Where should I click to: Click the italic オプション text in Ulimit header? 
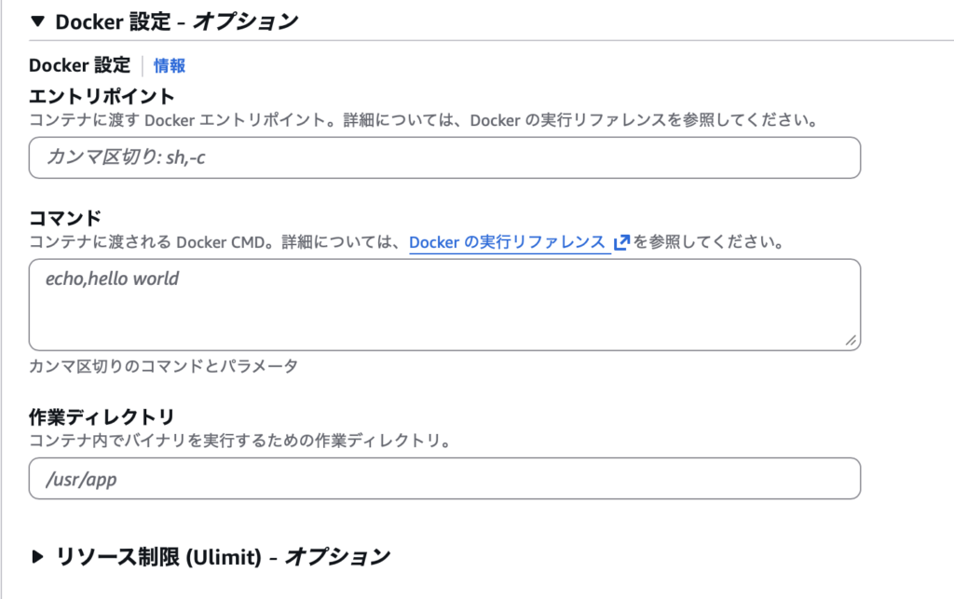(x=336, y=557)
